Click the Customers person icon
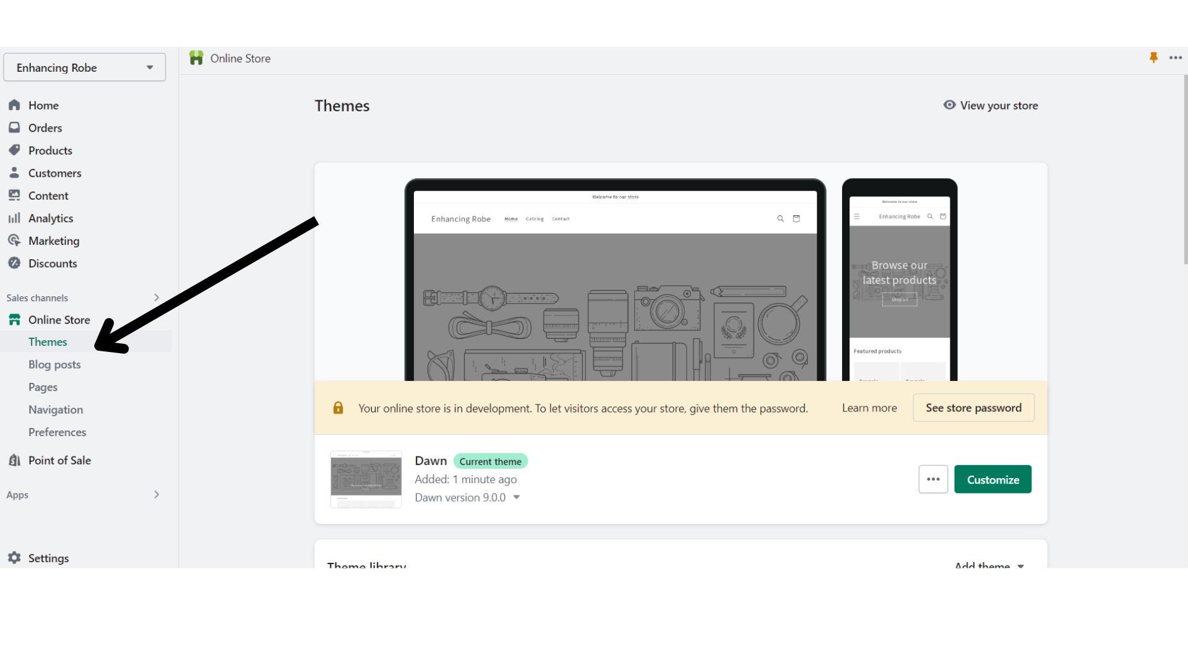This screenshot has width=1188, height=668. point(14,173)
